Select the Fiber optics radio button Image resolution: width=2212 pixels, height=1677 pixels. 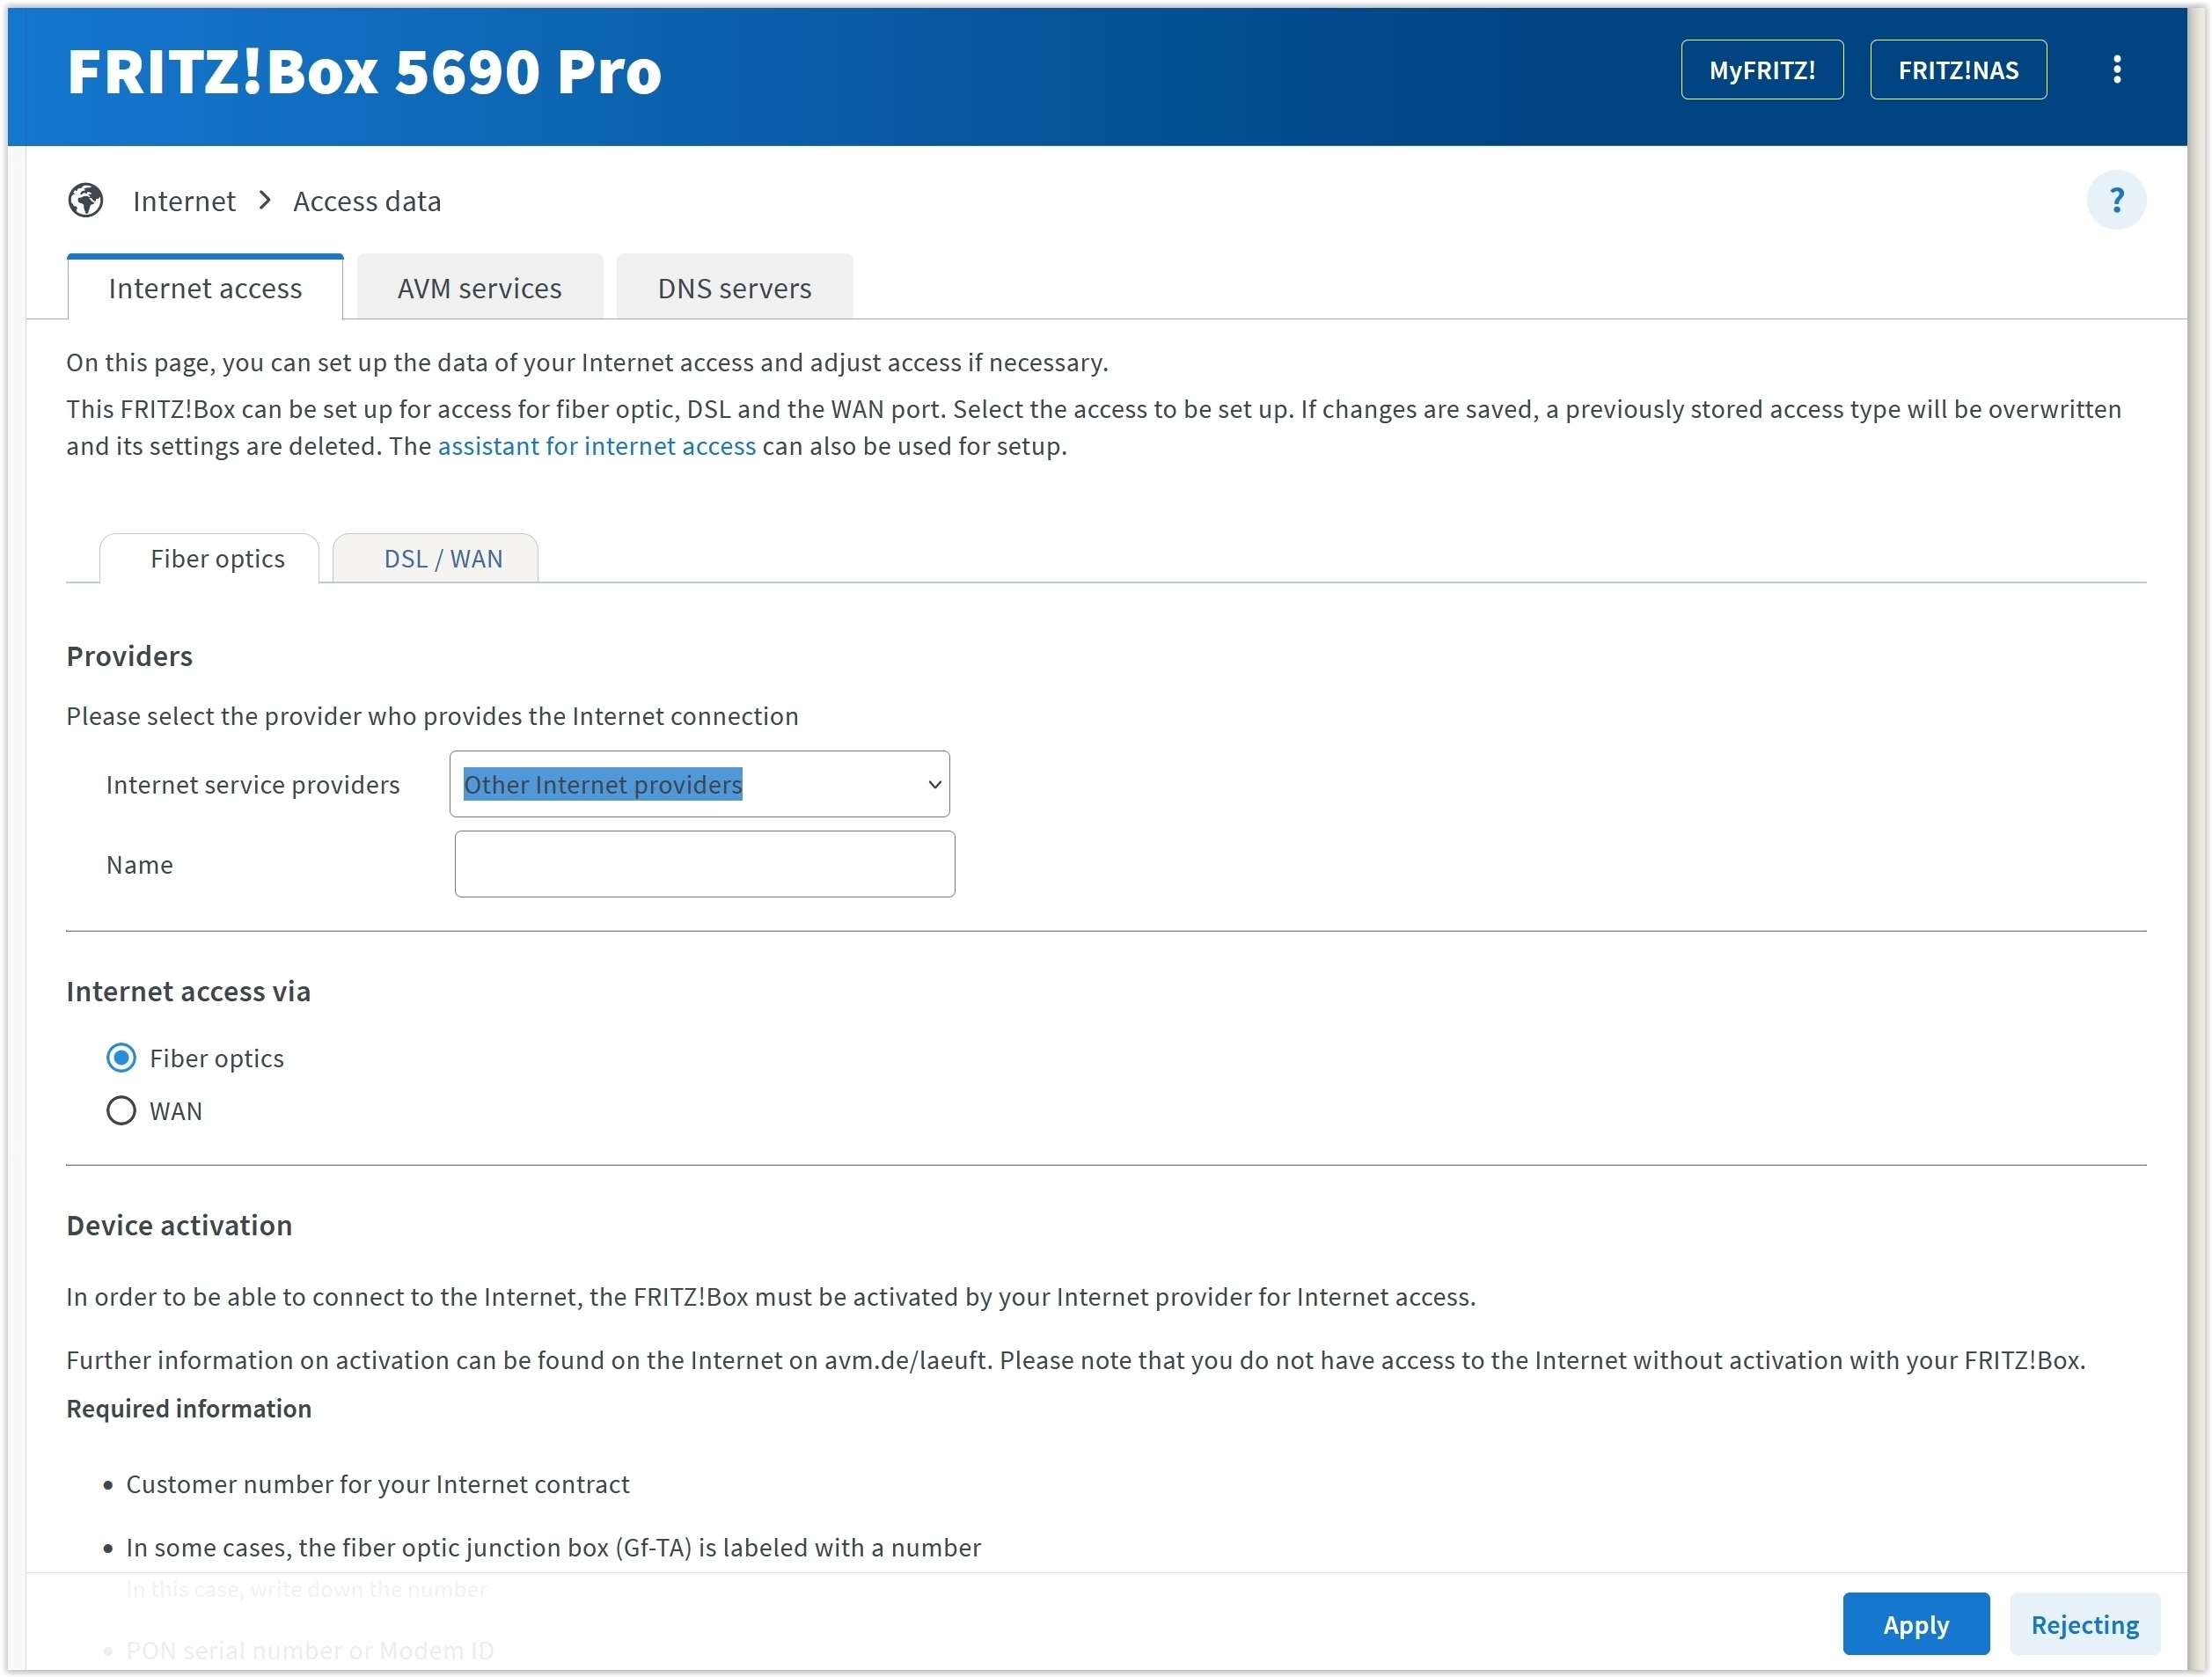tap(121, 1058)
